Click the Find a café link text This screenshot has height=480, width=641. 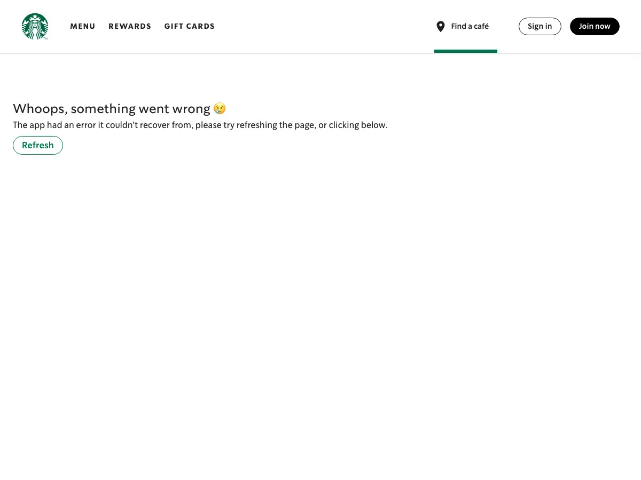click(470, 26)
